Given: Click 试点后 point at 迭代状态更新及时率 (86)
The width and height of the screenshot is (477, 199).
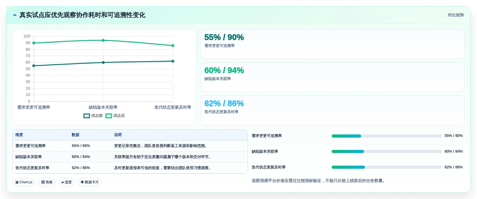Looking at the screenshot, I should click(x=173, y=46).
